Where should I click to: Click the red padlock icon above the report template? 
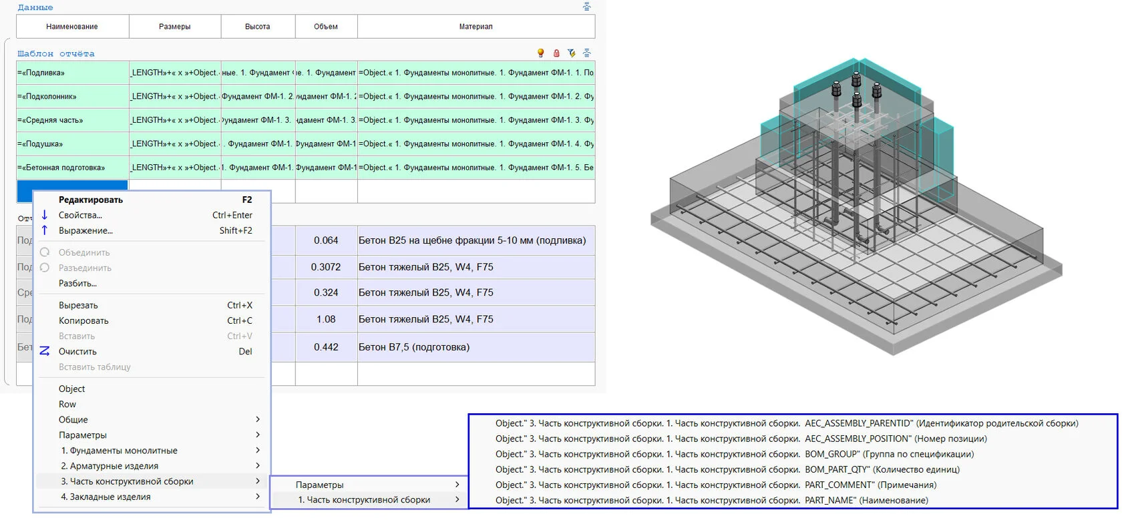pos(556,53)
